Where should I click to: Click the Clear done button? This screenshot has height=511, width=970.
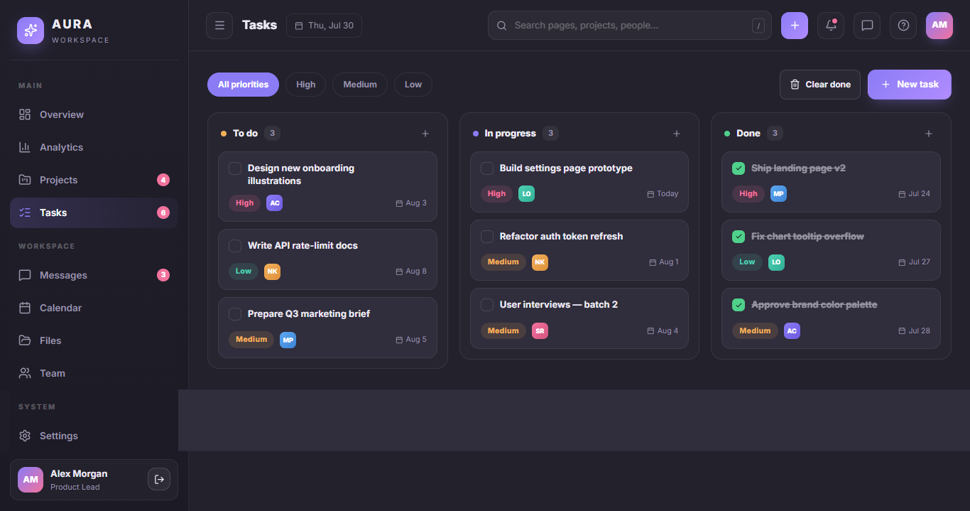[820, 85]
